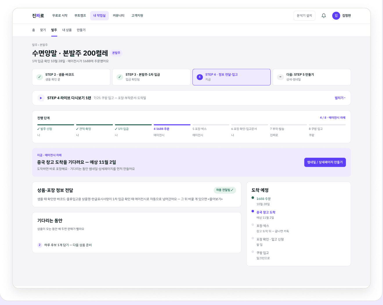Image resolution: width=383 pixels, height=305 pixels.
Task: Click the 발주 신청 progress bar segment
Action: [x=56, y=125]
